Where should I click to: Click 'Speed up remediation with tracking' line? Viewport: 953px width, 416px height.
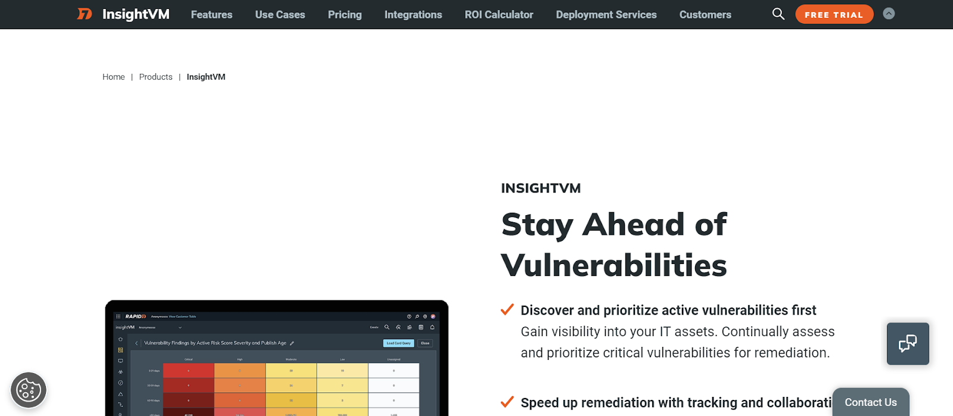click(676, 403)
